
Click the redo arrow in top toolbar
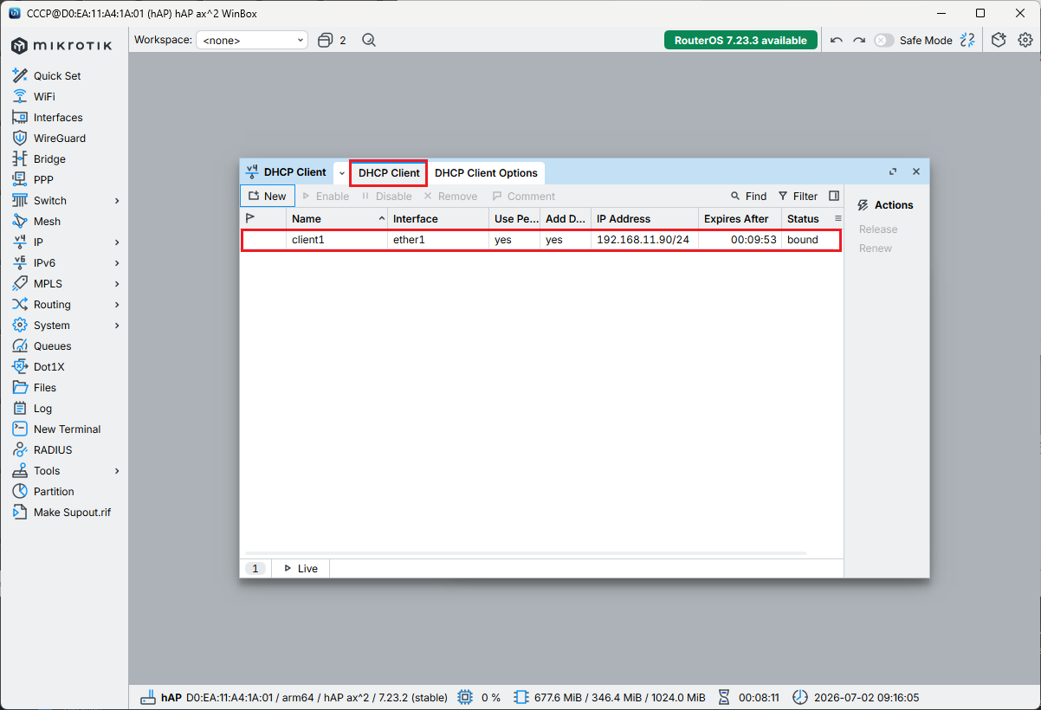[859, 40]
